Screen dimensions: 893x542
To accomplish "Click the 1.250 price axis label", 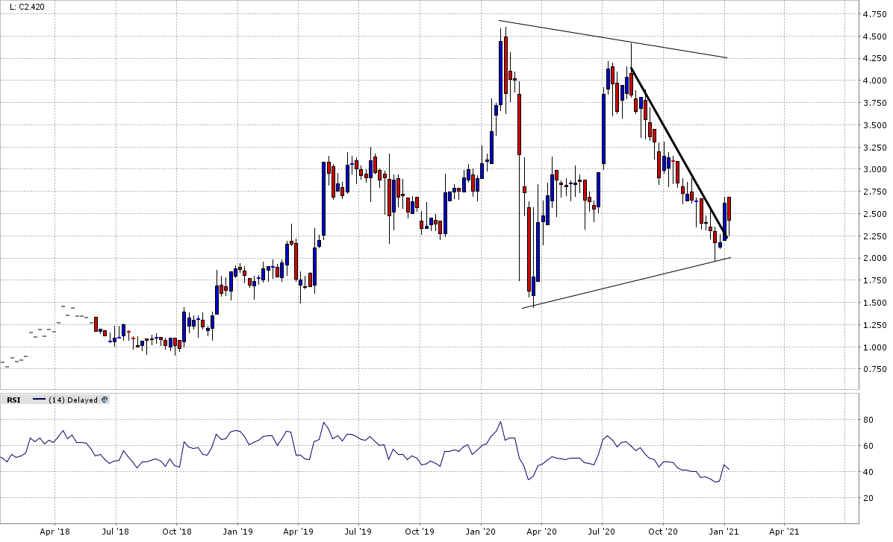I will point(875,325).
